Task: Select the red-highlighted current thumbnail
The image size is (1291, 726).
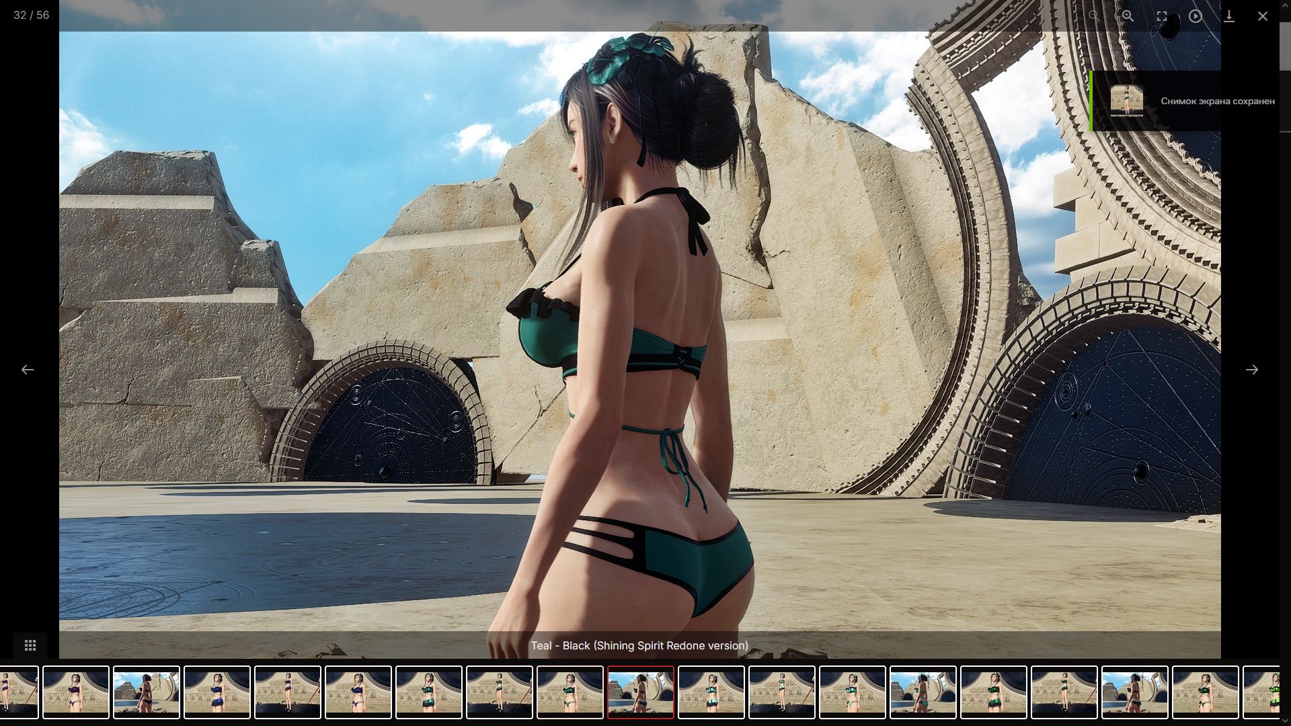Action: [x=640, y=692]
